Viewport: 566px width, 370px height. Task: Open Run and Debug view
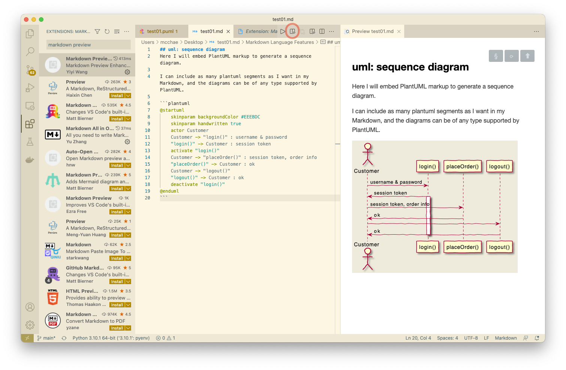(x=30, y=88)
